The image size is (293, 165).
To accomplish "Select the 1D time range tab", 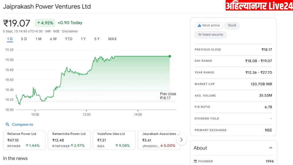I will [10, 39].
